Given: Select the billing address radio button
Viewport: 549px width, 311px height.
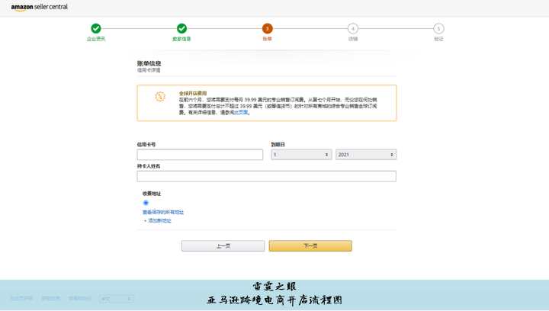Looking at the screenshot, I should point(146,203).
